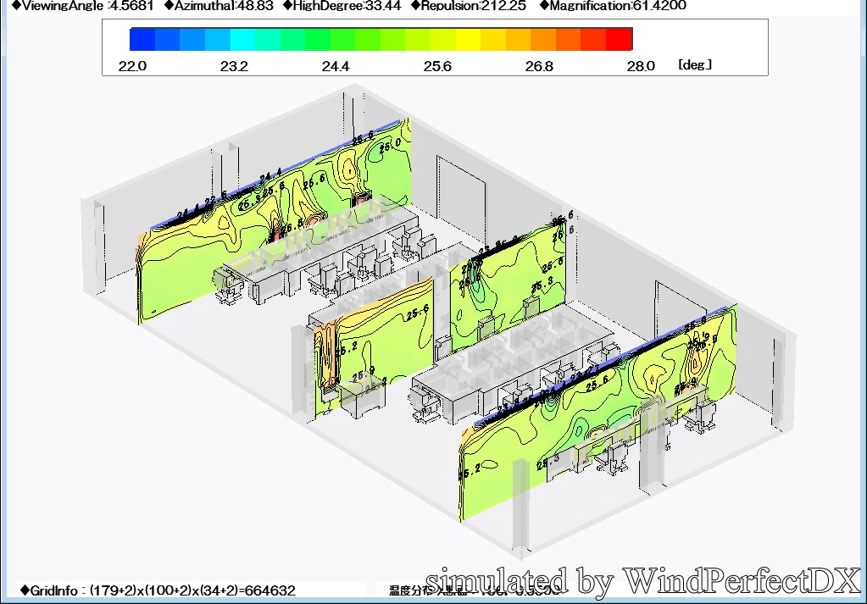Image resolution: width=867 pixels, height=604 pixels.
Task: Click the orange swatch above 26.8
Action: coord(543,39)
